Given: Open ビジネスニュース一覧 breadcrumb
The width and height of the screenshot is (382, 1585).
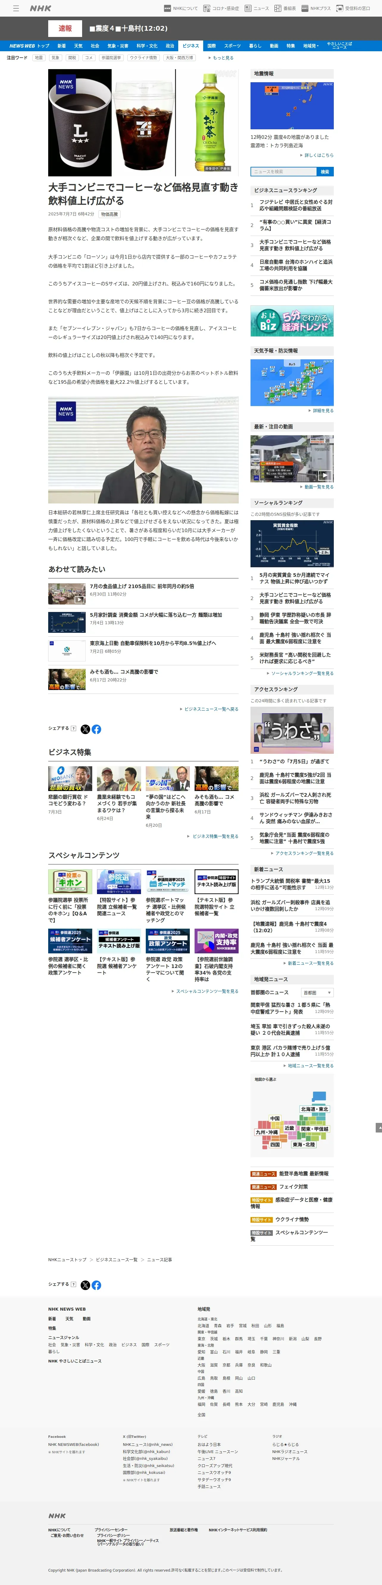Looking at the screenshot, I should click(x=117, y=1260).
